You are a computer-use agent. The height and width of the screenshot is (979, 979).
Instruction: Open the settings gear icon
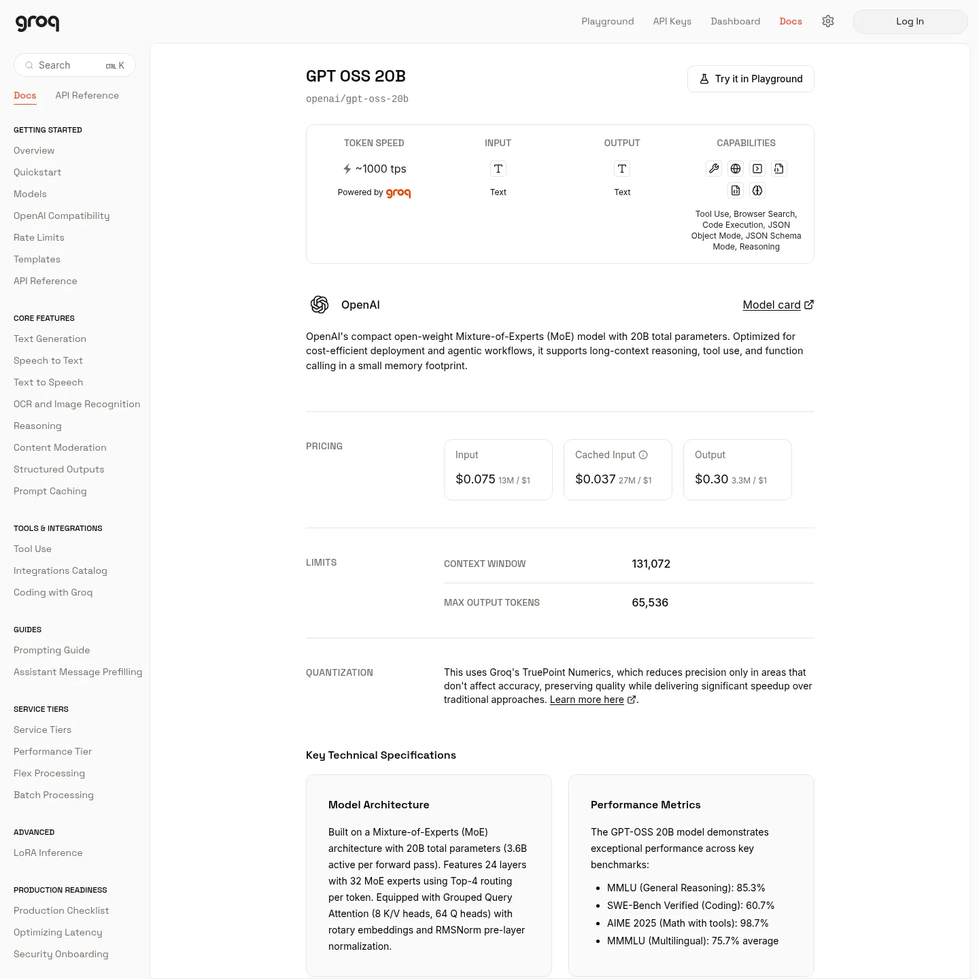828,21
